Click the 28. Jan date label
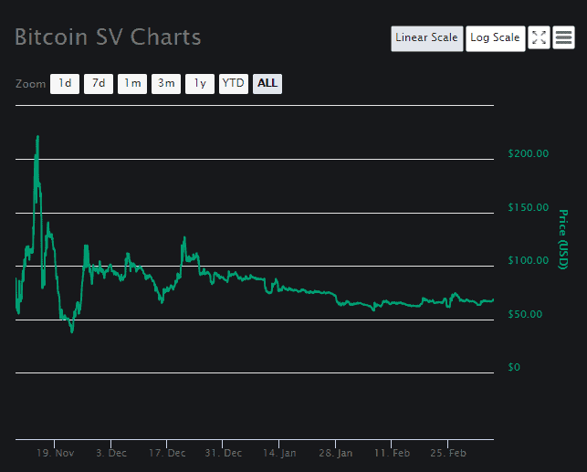Image resolution: width=587 pixels, height=472 pixels. [x=335, y=454]
